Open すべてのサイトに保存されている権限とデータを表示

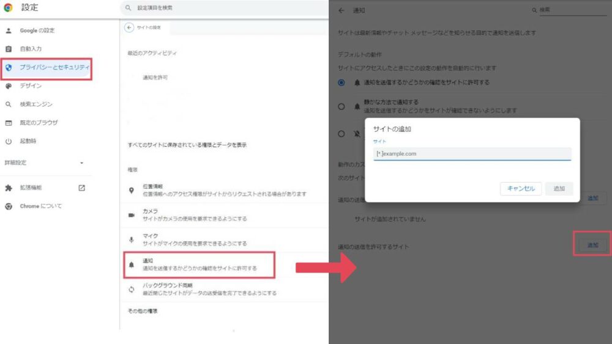(x=187, y=145)
